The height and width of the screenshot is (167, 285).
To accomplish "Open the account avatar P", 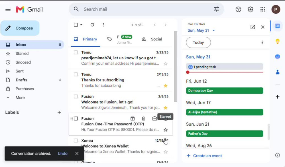I will click(x=276, y=9).
